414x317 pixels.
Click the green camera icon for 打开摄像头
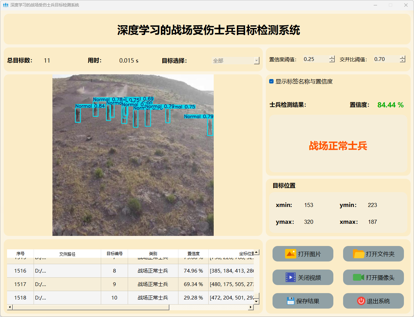coord(359,277)
